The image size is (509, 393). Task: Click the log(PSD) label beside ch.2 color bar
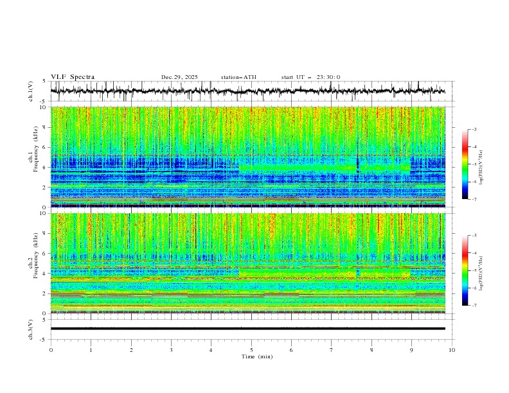(481, 273)
